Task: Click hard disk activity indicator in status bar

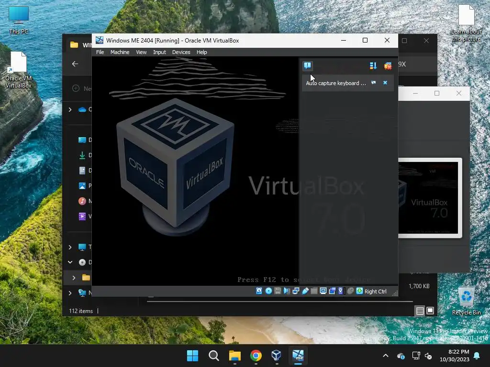Action: coord(259,291)
